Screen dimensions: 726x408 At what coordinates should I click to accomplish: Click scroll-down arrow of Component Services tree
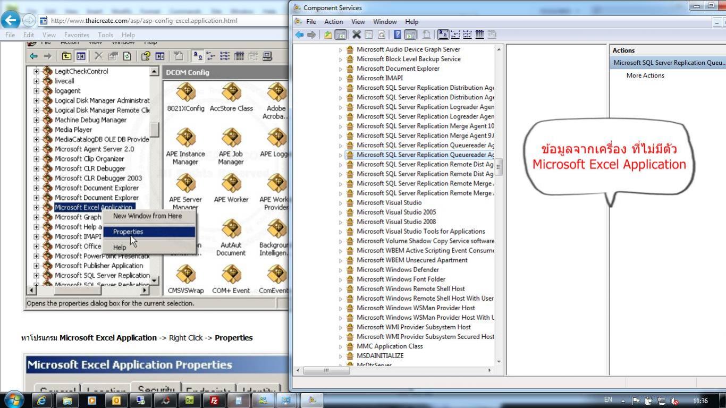[499, 361]
